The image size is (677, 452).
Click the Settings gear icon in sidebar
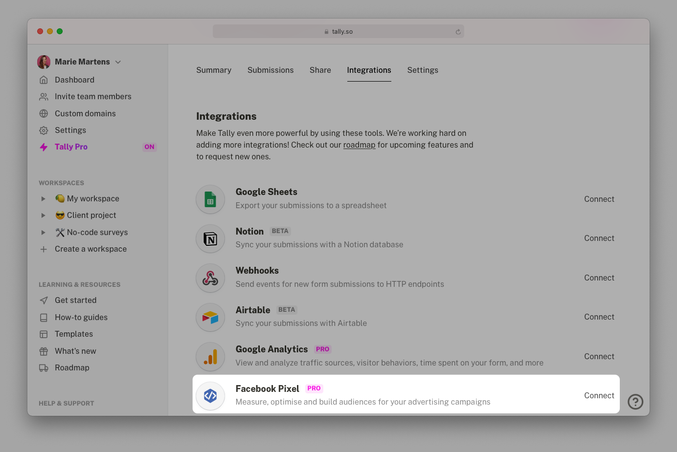(44, 130)
